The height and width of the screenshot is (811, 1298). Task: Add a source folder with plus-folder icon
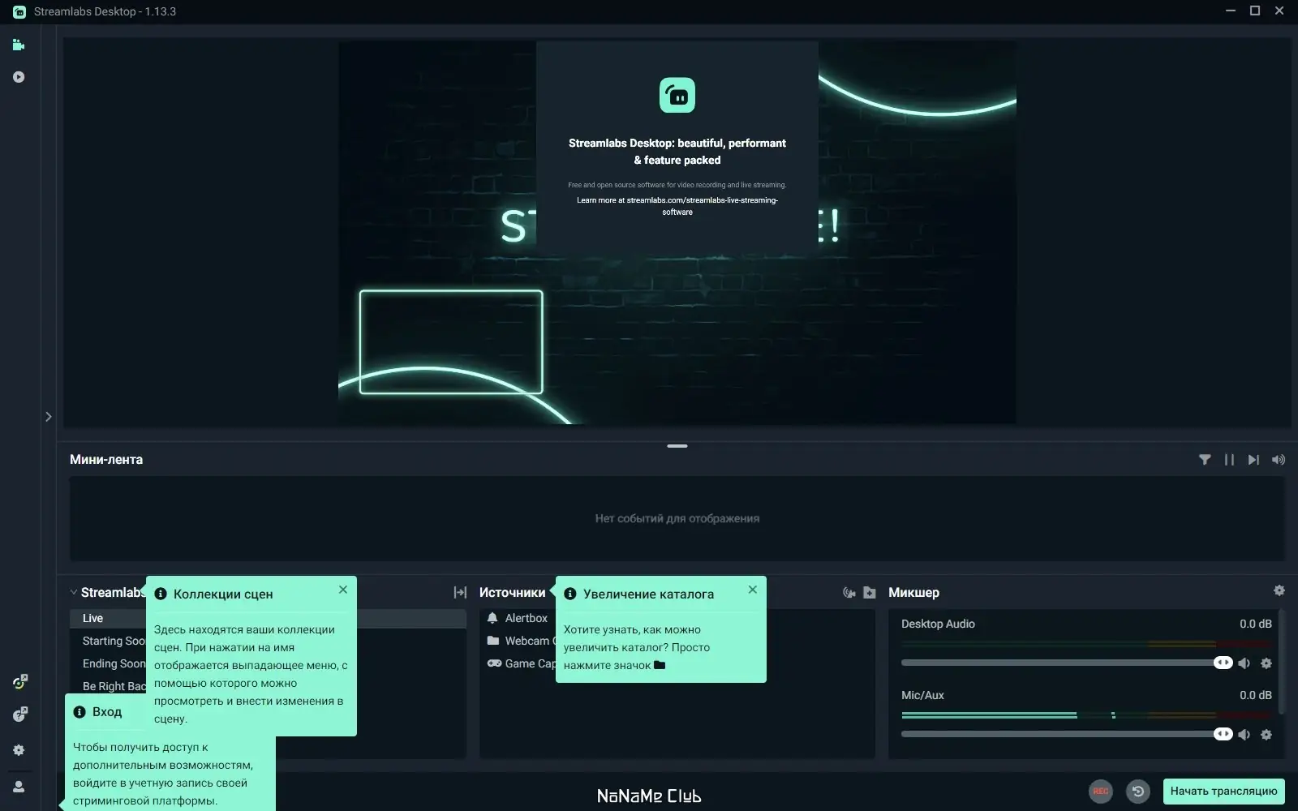[x=870, y=593]
